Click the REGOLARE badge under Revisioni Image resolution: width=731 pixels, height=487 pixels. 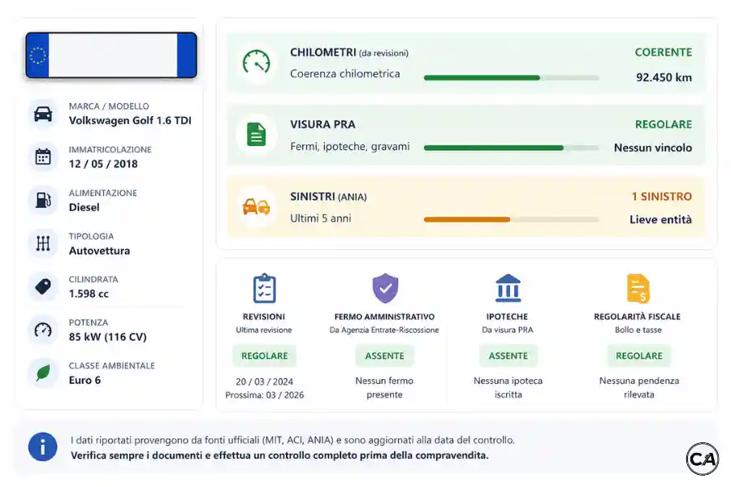click(x=264, y=356)
